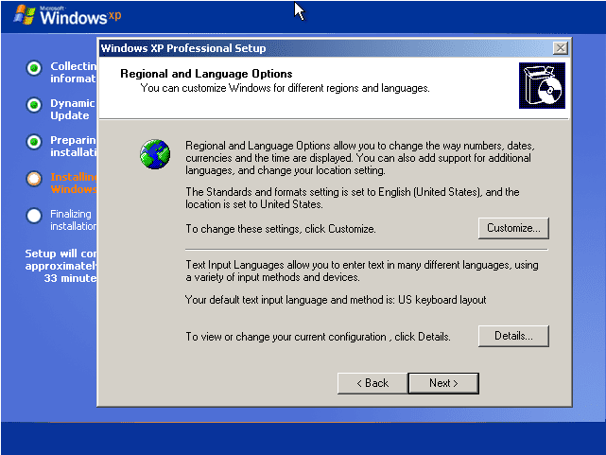Click the Dynamic Update step label
Image resolution: width=606 pixels, height=455 pixels.
tap(72, 109)
